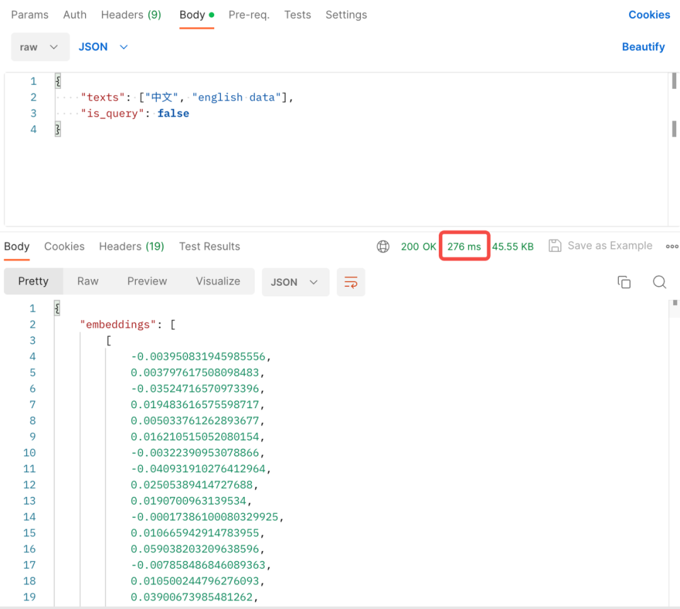Click the false value in request body
Viewport: 680px width, 609px height.
point(173,113)
